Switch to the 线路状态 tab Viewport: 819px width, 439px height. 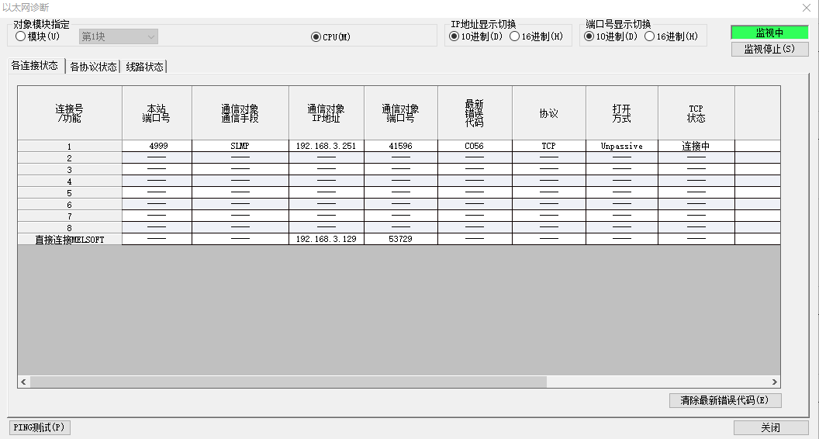click(145, 67)
